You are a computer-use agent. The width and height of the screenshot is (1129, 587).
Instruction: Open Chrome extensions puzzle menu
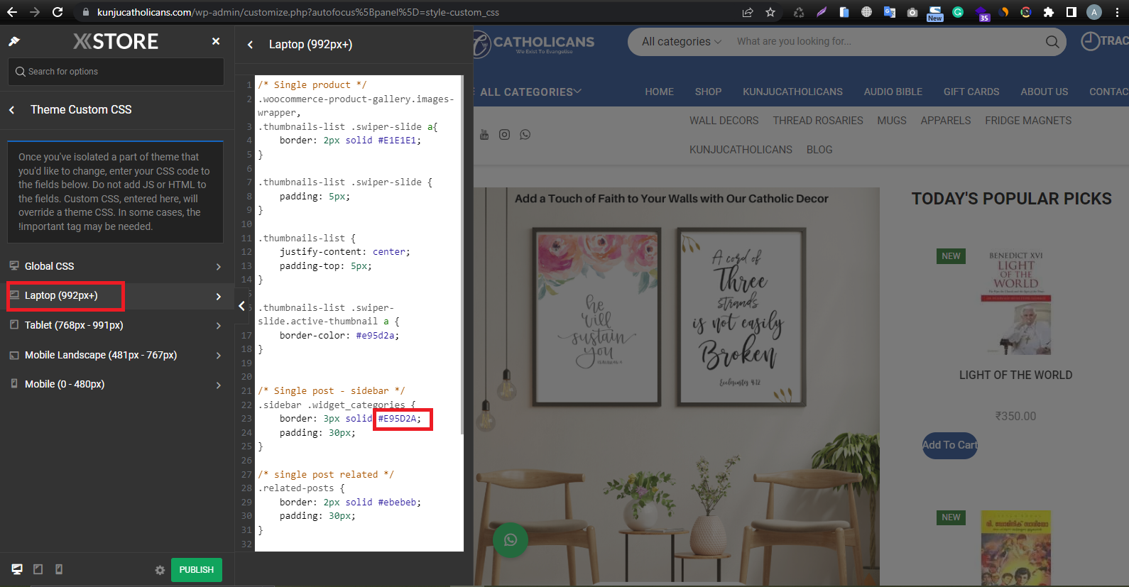tap(1049, 12)
